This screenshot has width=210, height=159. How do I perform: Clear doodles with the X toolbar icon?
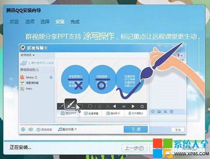click(x=108, y=106)
